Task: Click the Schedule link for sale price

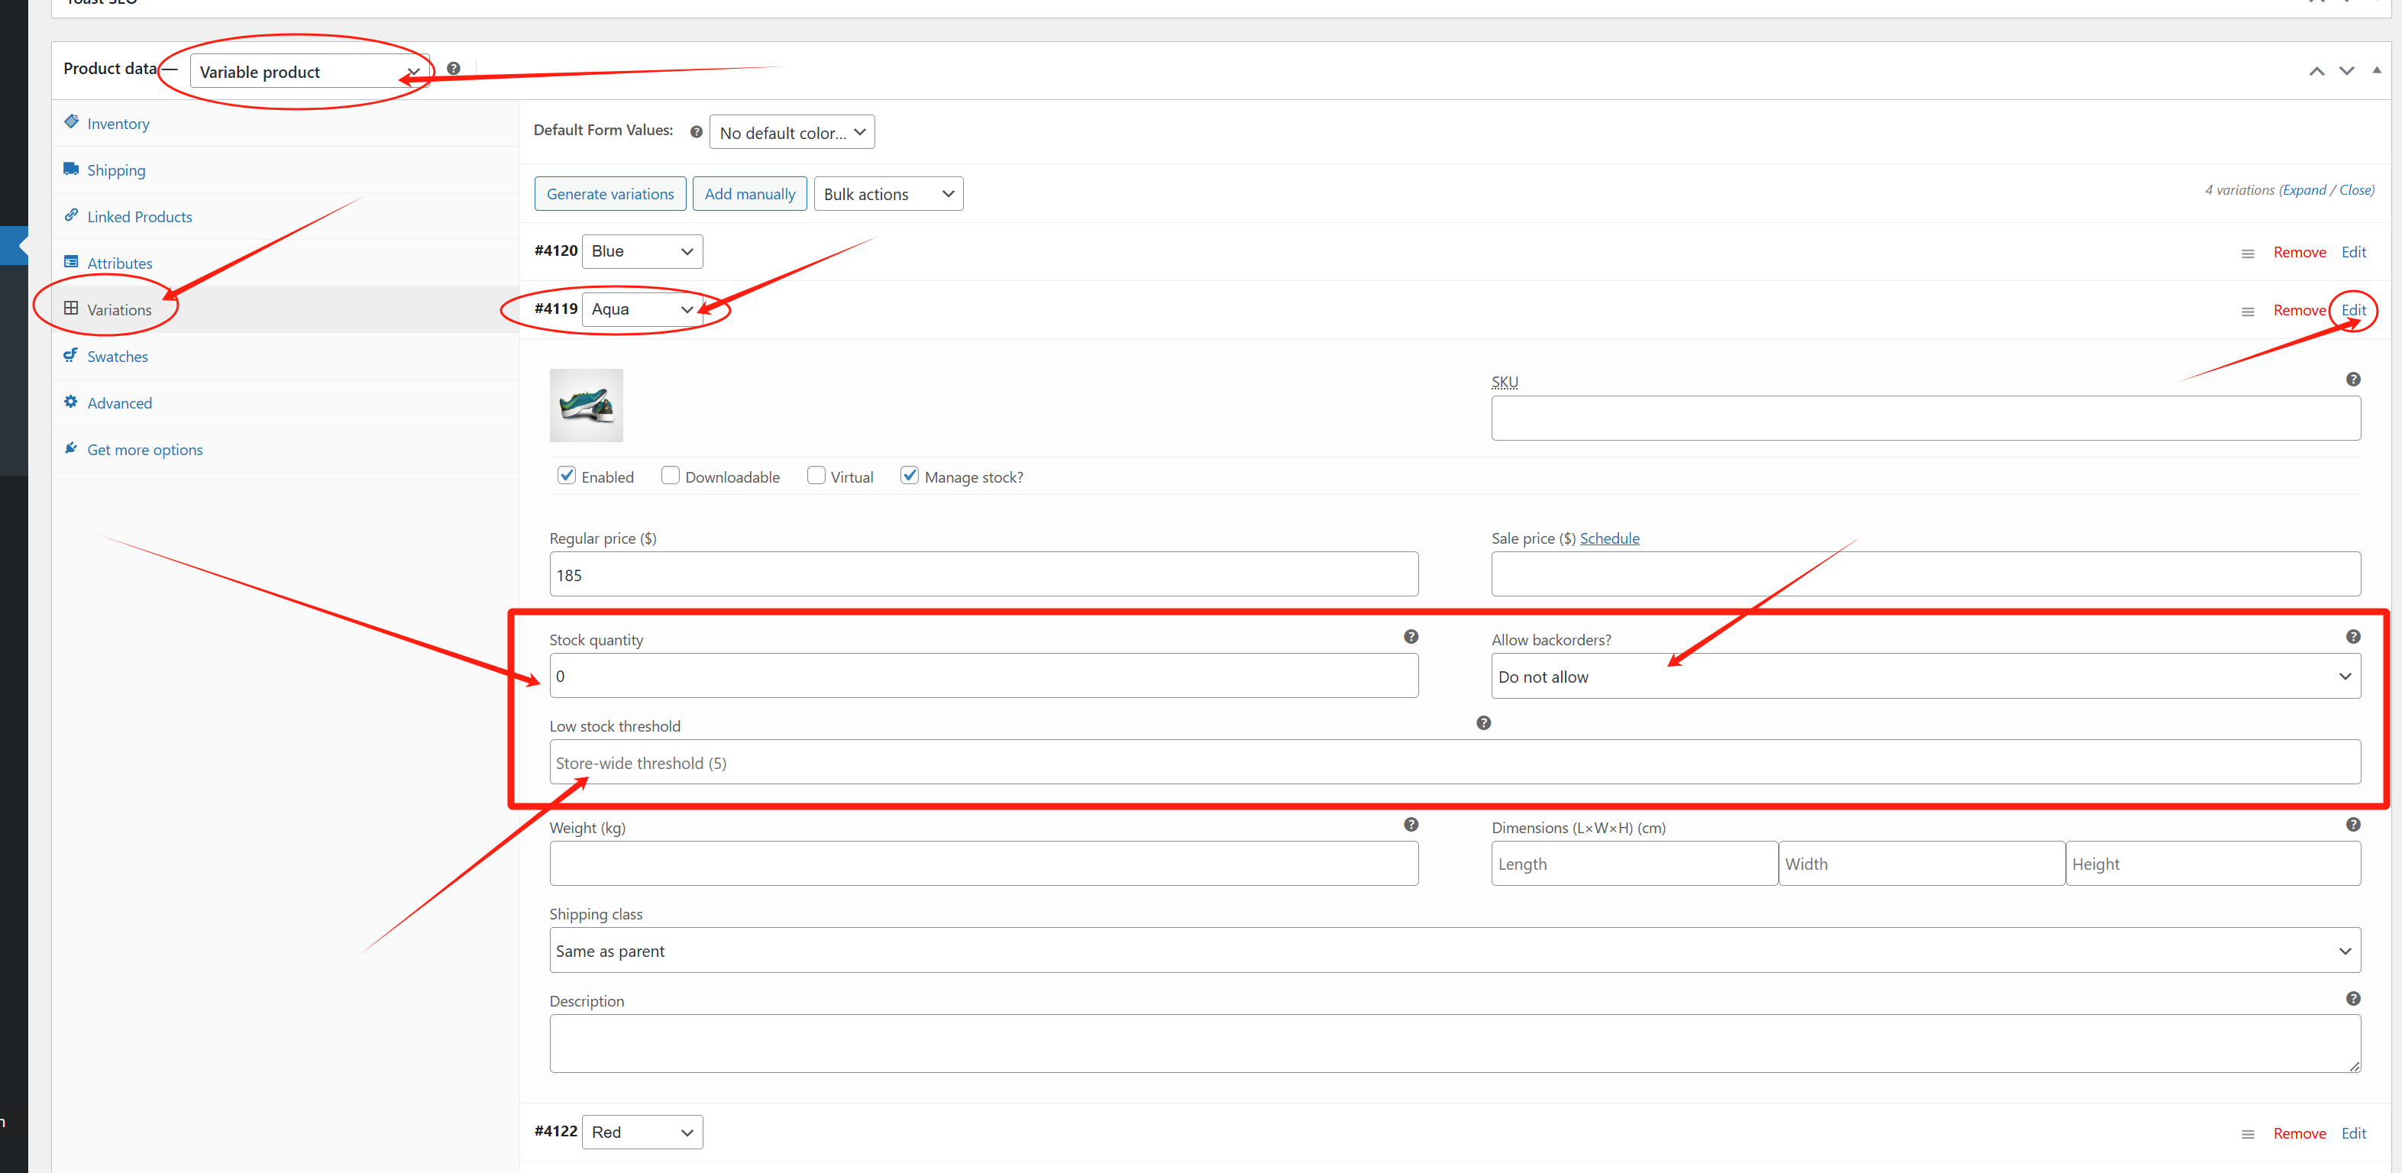Action: [x=1608, y=538]
